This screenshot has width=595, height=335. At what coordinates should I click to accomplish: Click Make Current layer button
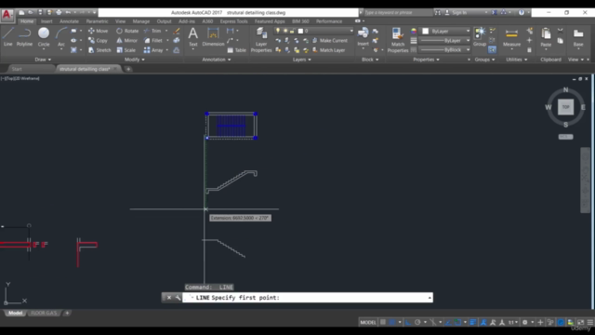pos(330,40)
